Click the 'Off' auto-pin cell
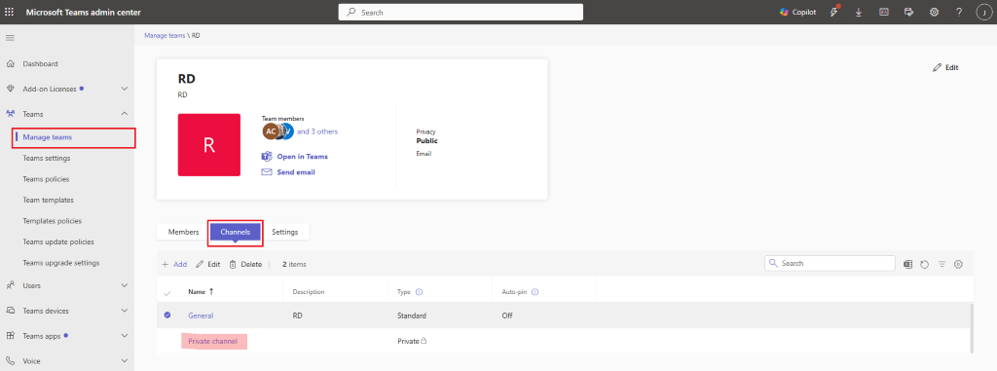Image resolution: width=997 pixels, height=371 pixels. [x=506, y=315]
